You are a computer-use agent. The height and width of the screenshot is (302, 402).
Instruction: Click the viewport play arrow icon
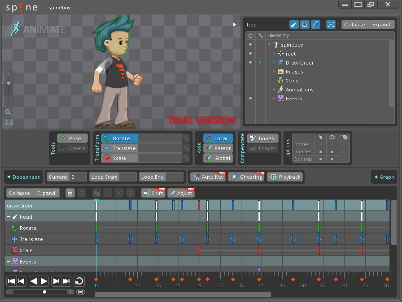pyautogui.click(x=234, y=25)
